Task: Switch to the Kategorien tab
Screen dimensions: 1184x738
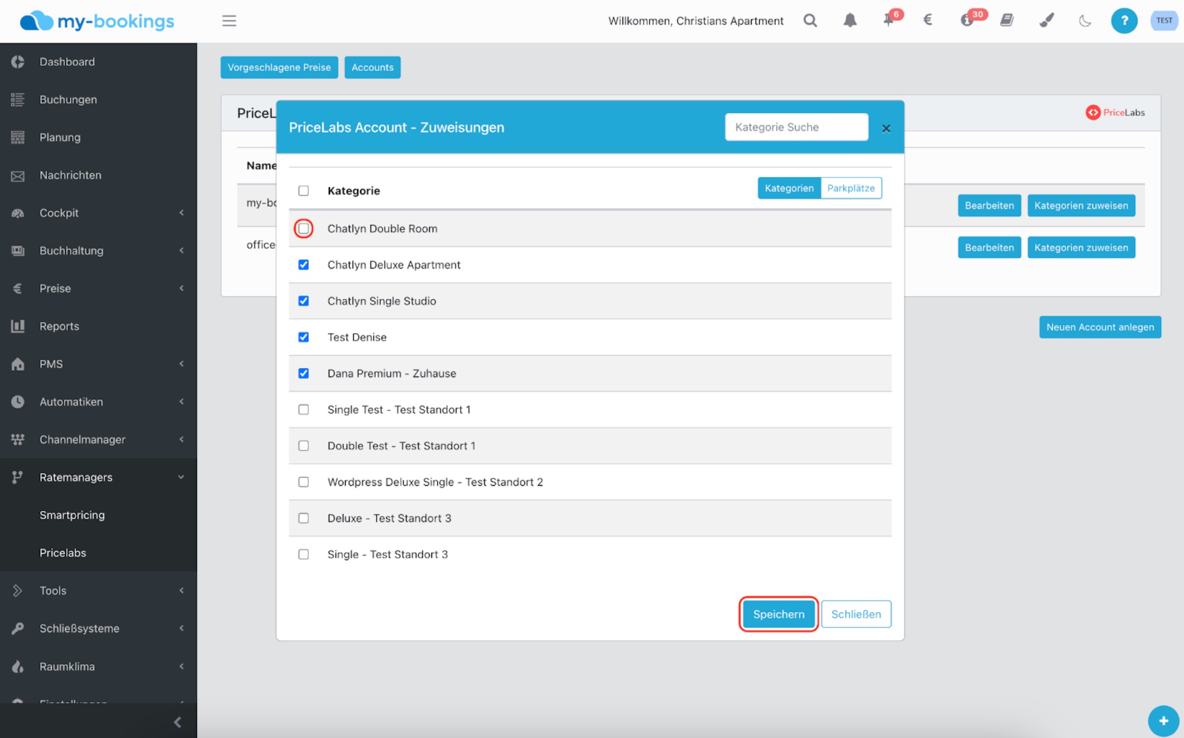Action: (x=789, y=188)
